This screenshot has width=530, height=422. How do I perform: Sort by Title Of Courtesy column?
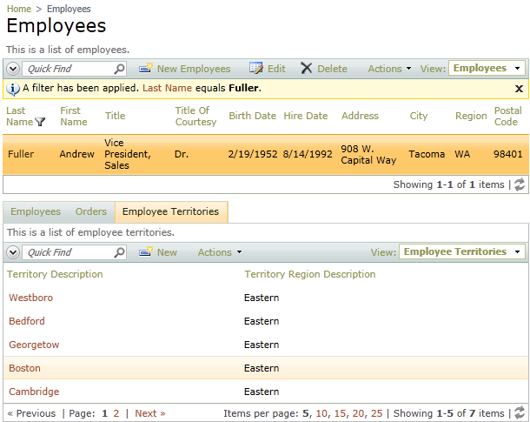195,116
